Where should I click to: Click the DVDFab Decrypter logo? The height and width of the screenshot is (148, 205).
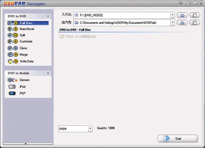[24, 4]
